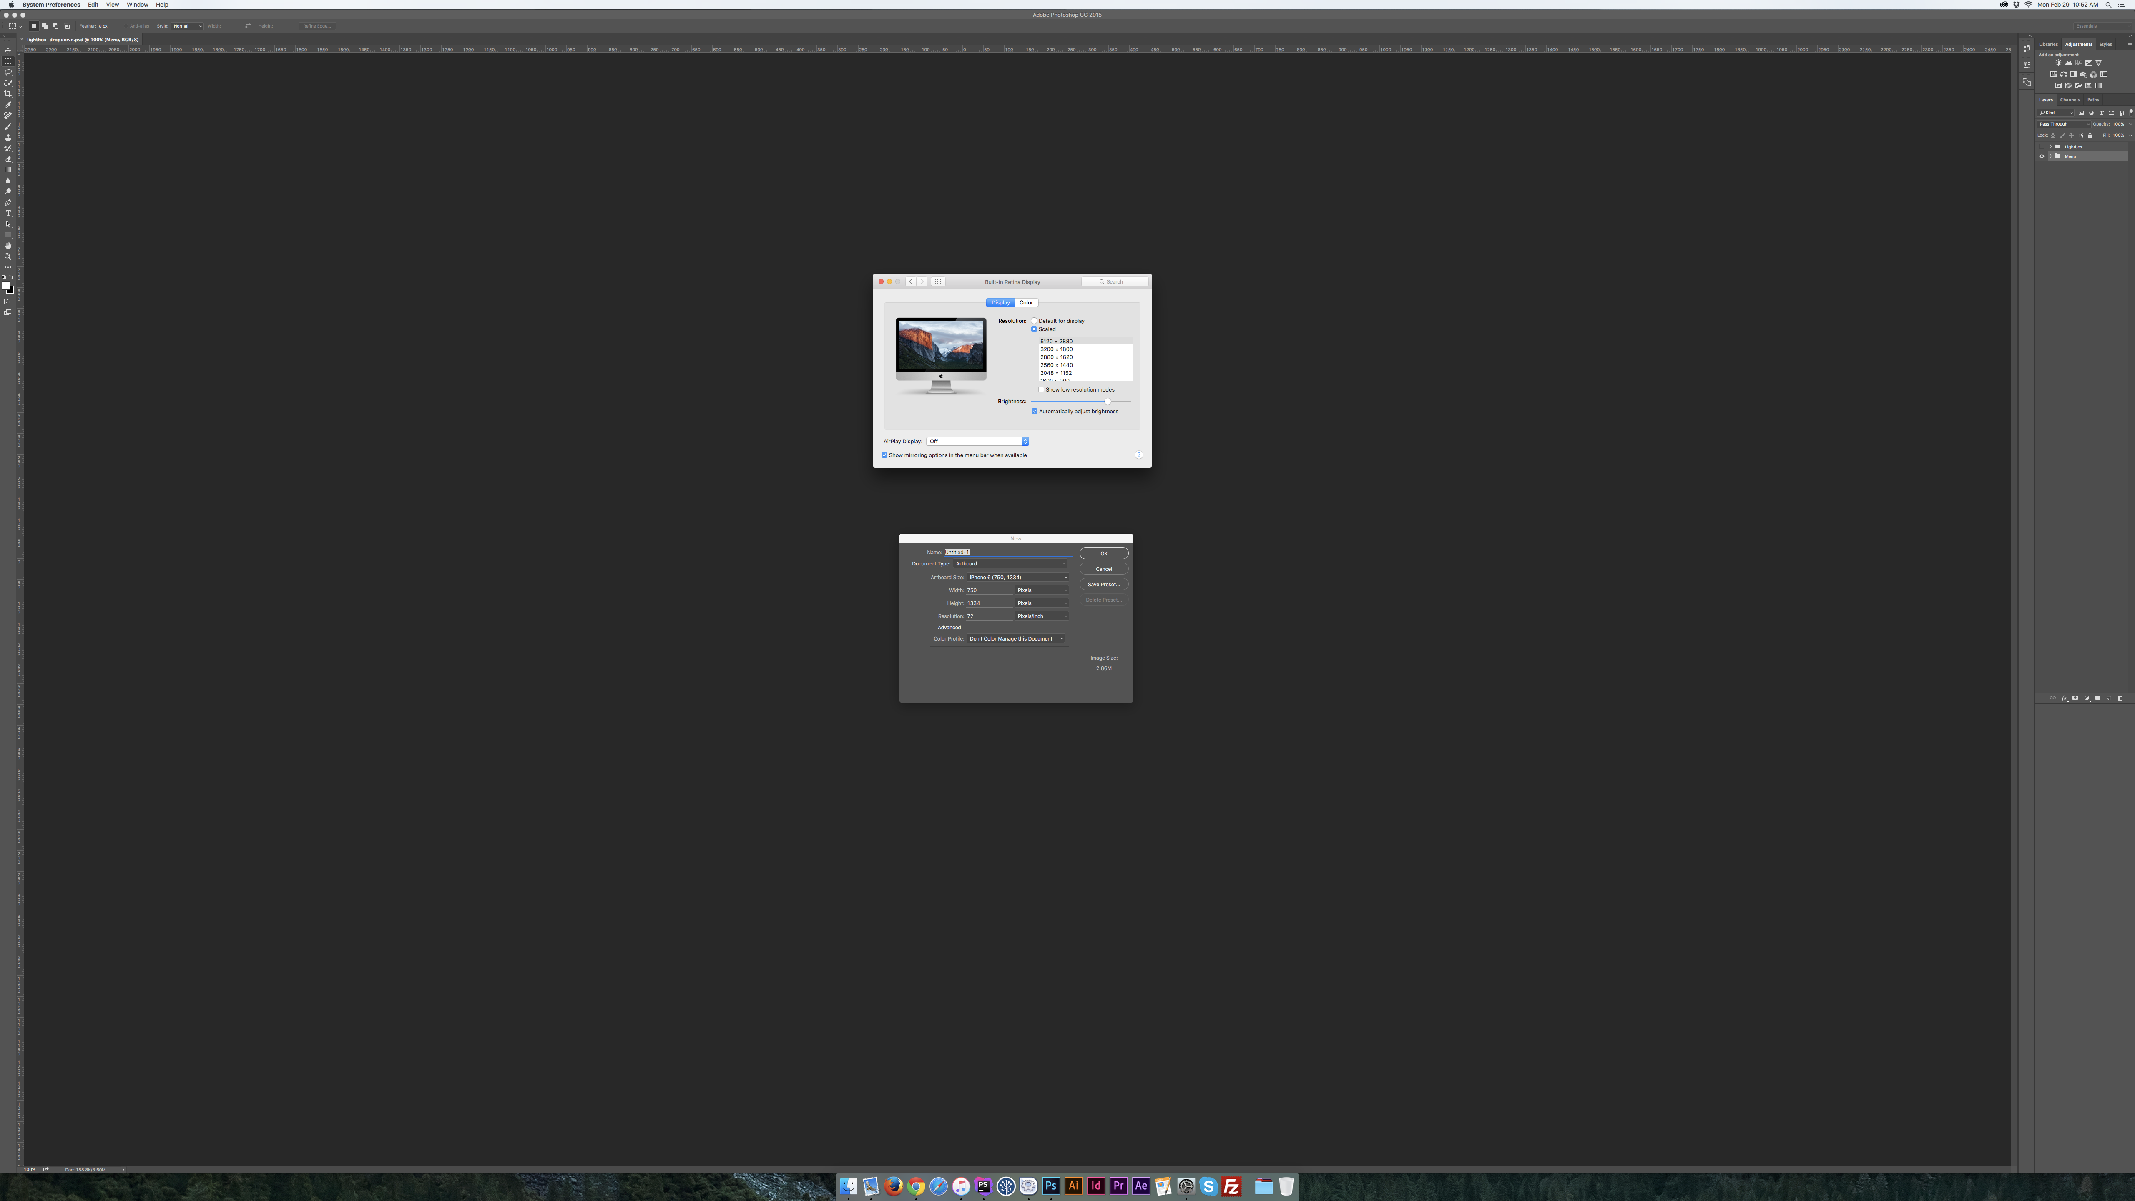
Task: Switch to the Channels tab
Action: tap(2070, 100)
